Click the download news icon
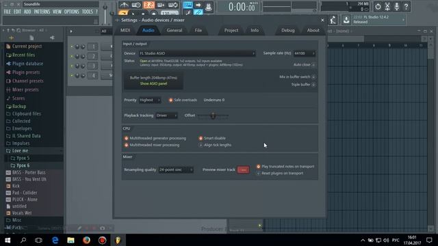 click(346, 20)
